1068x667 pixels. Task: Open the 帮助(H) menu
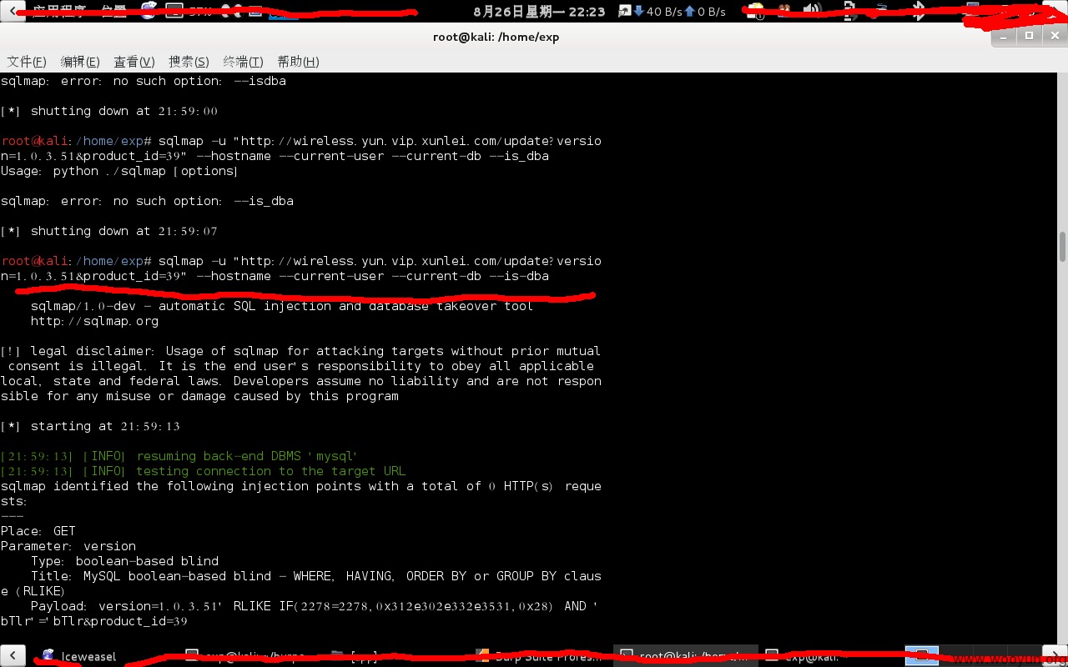point(298,62)
